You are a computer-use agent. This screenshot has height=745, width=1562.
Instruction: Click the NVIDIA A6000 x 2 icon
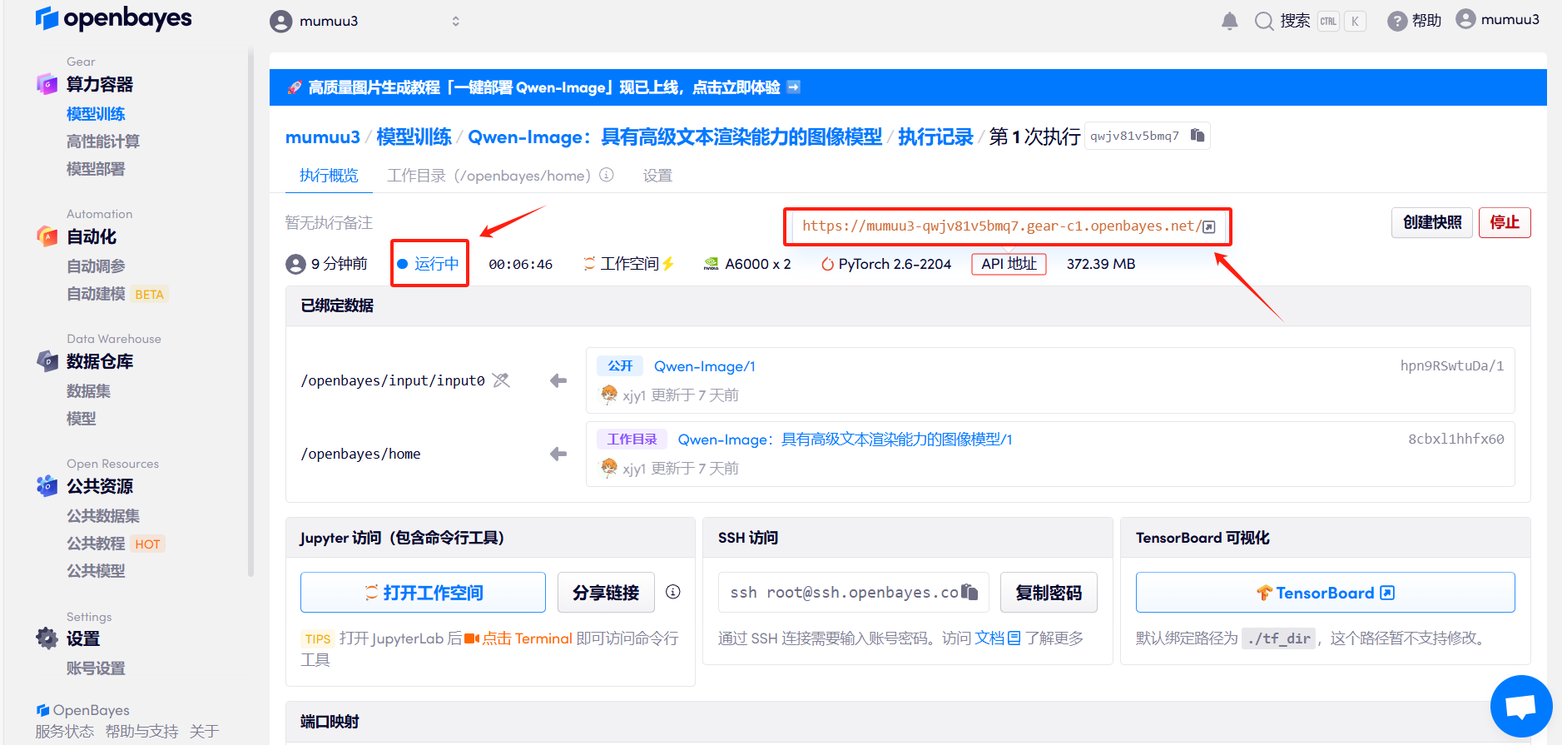tap(712, 264)
